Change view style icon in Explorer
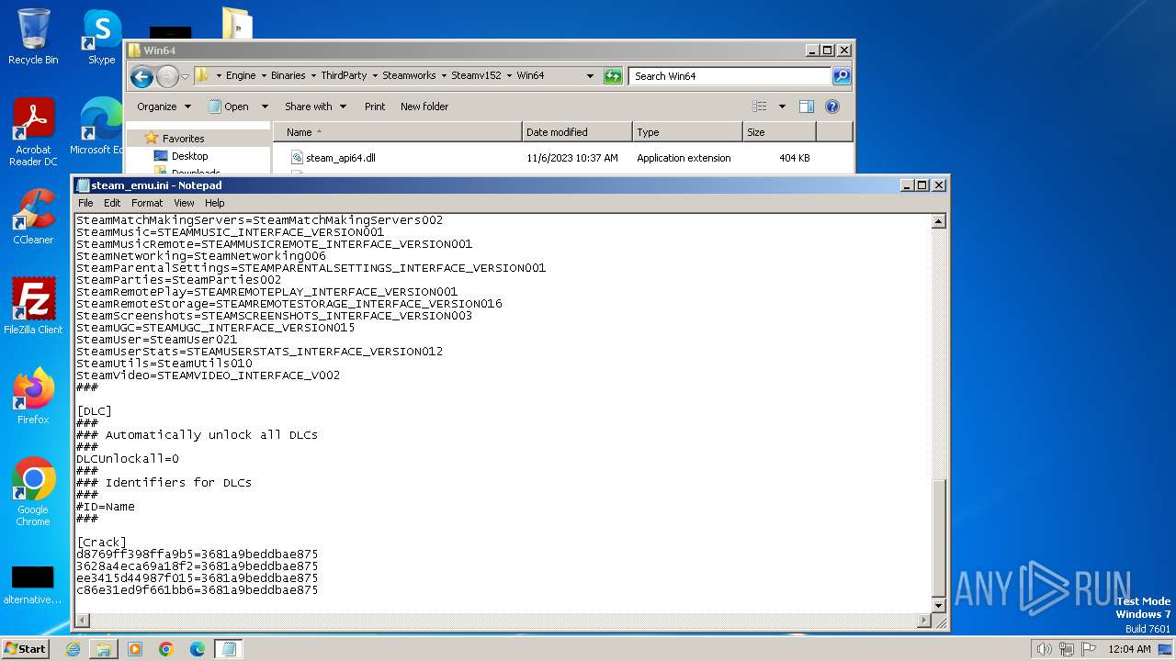 pos(759,106)
